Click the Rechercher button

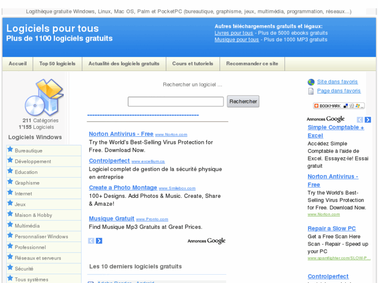tap(243, 101)
